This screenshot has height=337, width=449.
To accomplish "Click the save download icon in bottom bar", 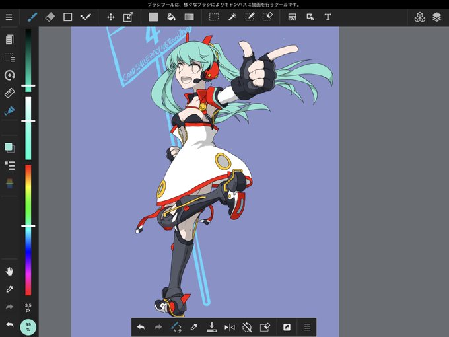I will point(211,327).
